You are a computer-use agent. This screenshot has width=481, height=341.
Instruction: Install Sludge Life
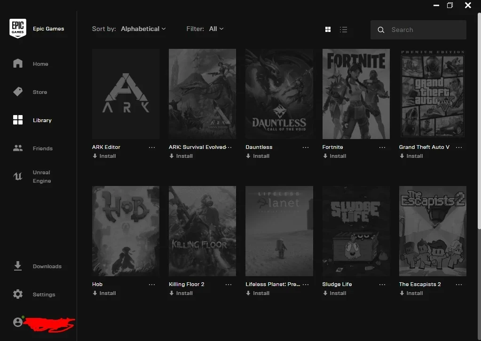click(x=334, y=293)
